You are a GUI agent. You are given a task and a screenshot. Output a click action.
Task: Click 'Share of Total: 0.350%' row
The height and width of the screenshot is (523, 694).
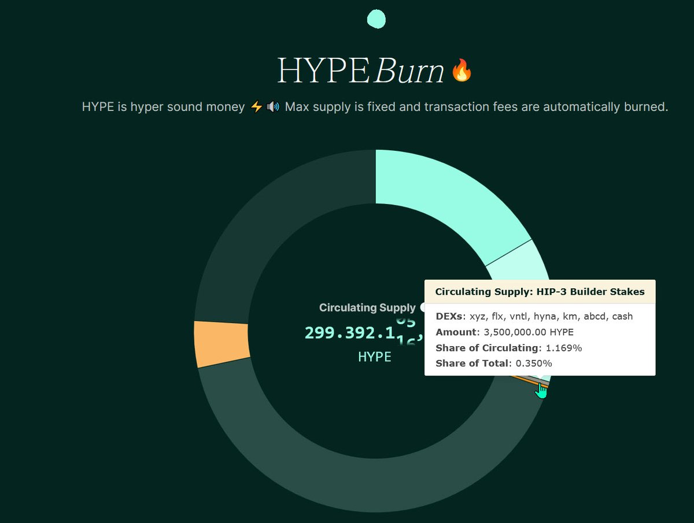click(x=494, y=363)
